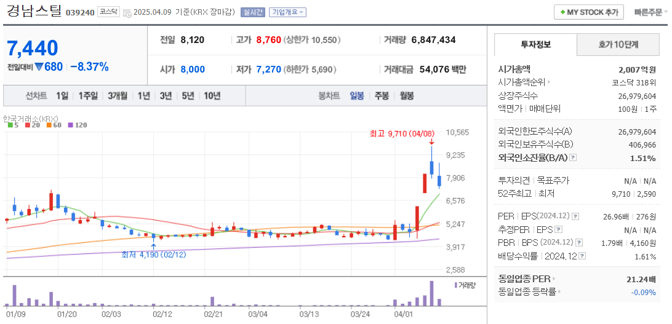
Task: Click the current price 7,440
Action: coord(33,48)
